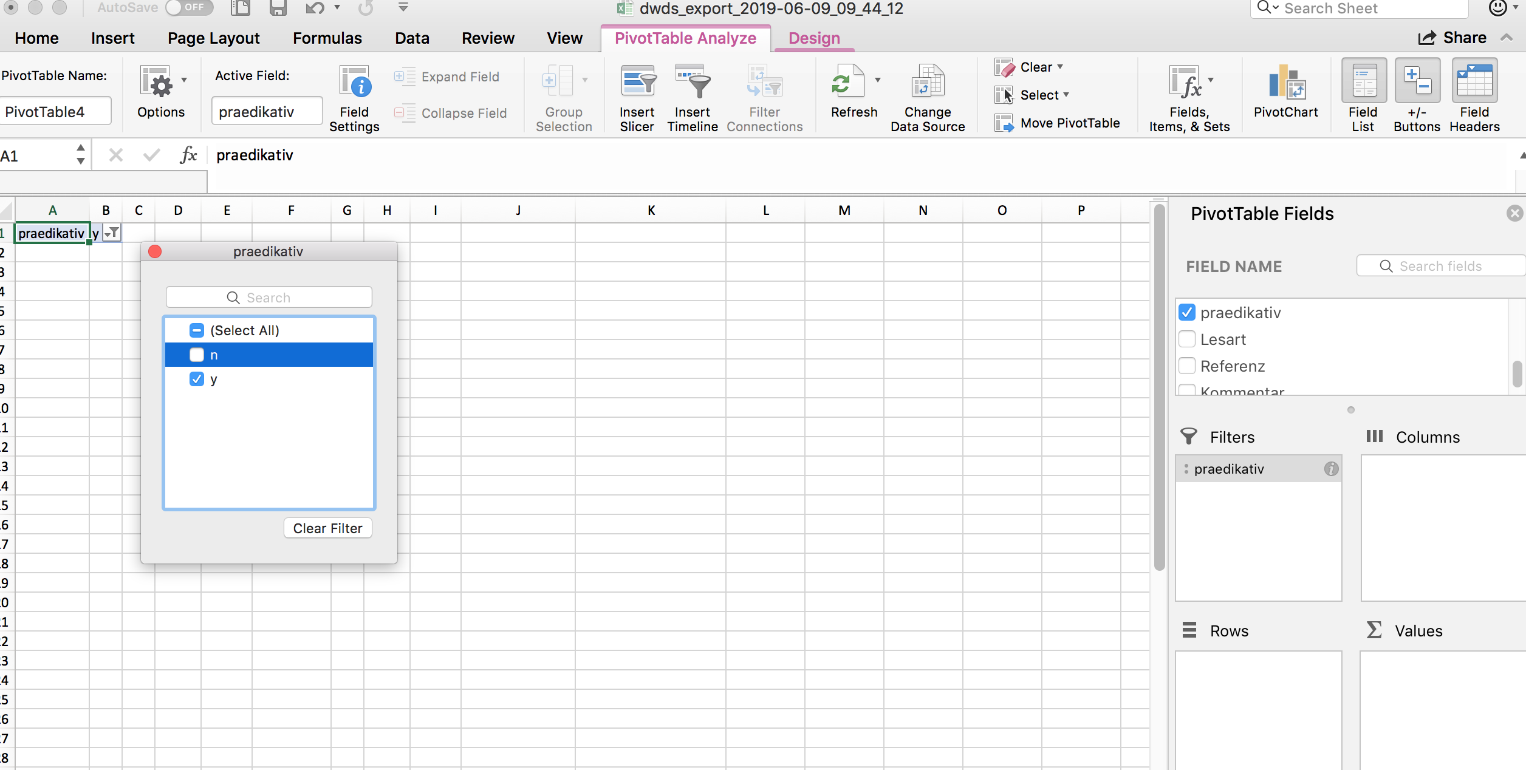Switch to the Design ribbon tab
1526x770 pixels.
pos(813,37)
